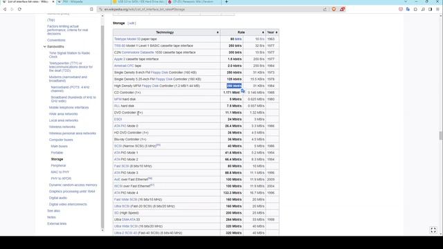Go to Main buses subsection

(x=59, y=146)
